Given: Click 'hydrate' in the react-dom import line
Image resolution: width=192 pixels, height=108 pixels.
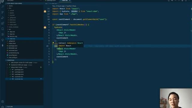Looking at the screenshot, I should (65, 11).
